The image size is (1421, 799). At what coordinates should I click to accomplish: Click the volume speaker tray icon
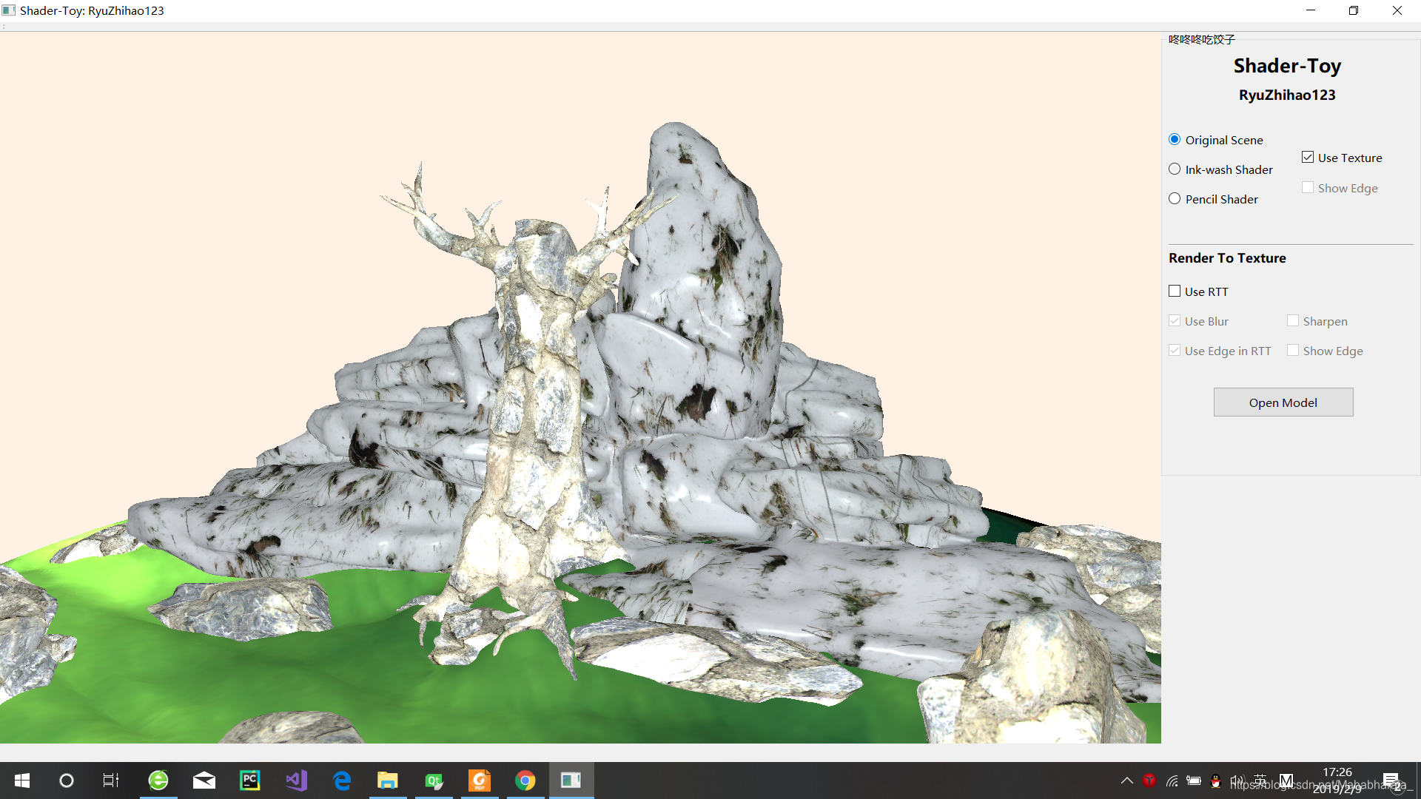coord(1237,781)
